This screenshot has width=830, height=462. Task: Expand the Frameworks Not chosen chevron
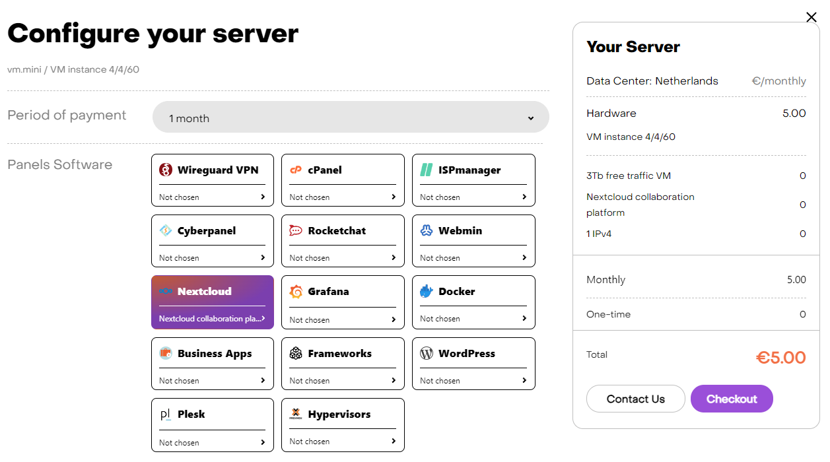coord(394,381)
